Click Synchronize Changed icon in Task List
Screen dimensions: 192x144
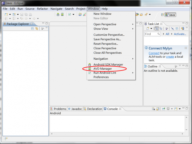182,28
